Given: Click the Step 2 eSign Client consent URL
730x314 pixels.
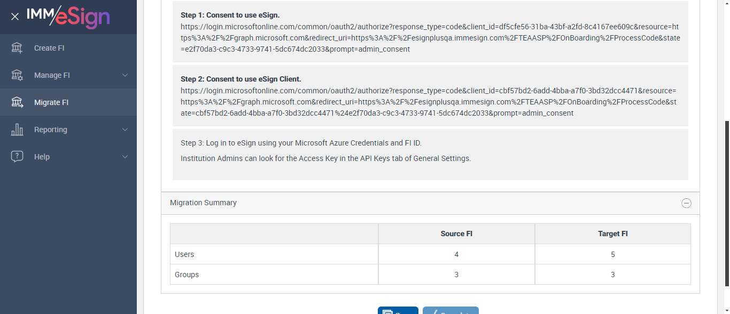Looking at the screenshot, I should click(430, 102).
